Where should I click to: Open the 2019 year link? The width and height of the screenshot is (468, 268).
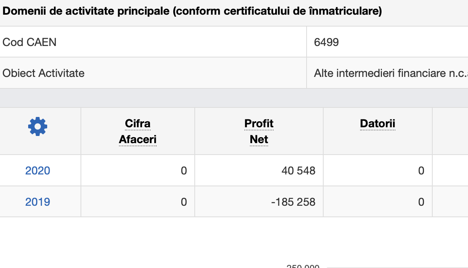pos(38,202)
